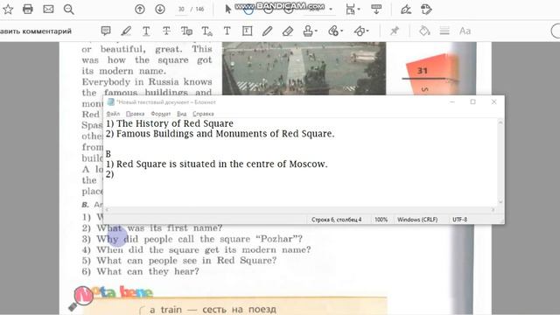The image size is (560, 315).
Task: Click Notepad's horizontal scrollbar right arrow
Action: pos(493,210)
